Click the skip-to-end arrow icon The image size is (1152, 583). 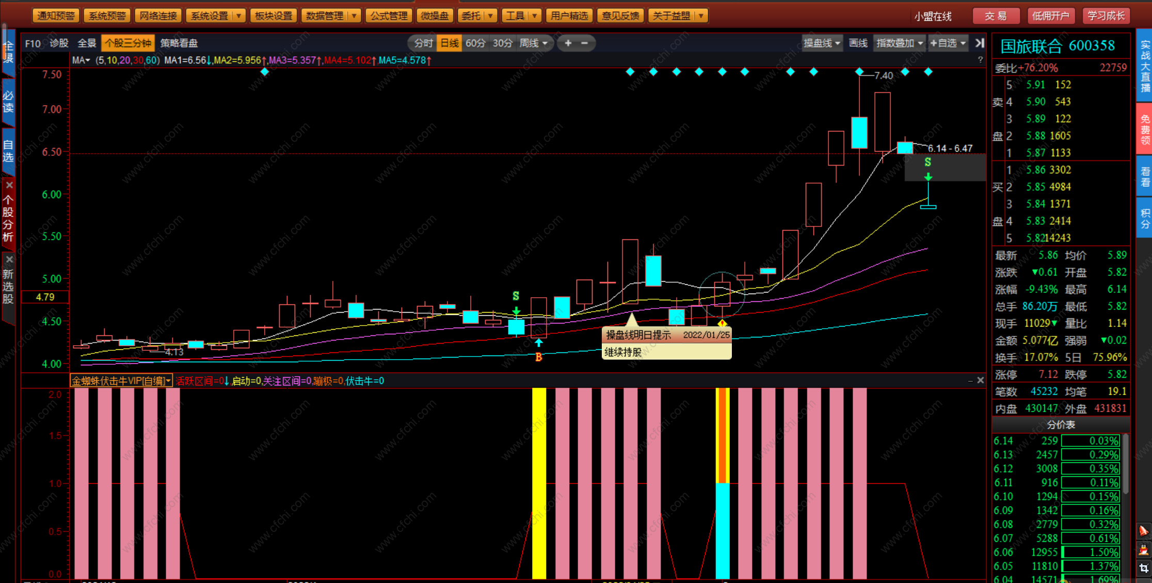980,43
